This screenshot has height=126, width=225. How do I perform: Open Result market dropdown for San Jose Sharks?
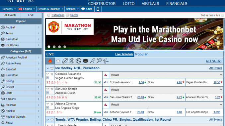(x=166, y=90)
